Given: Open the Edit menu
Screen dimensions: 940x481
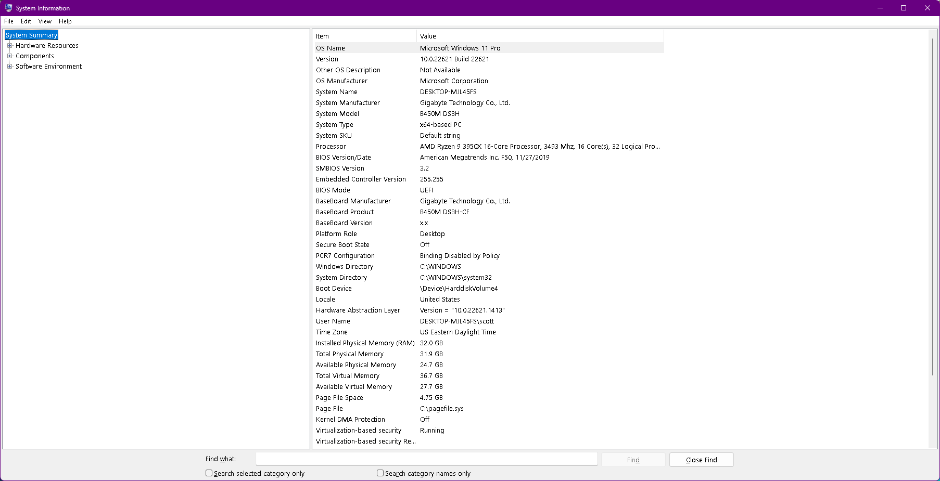Looking at the screenshot, I should [26, 21].
